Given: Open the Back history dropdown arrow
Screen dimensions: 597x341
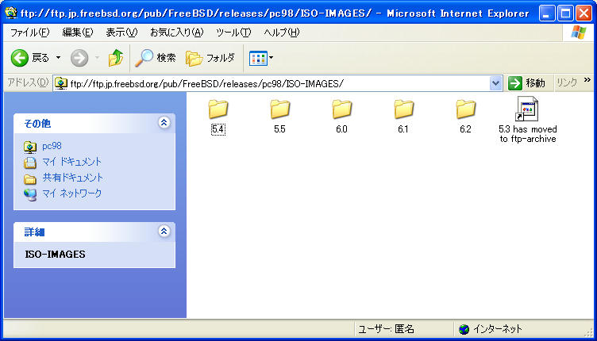Looking at the screenshot, I should coord(58,58).
